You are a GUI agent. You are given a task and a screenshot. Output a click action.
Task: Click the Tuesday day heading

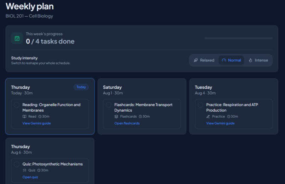click(203, 87)
